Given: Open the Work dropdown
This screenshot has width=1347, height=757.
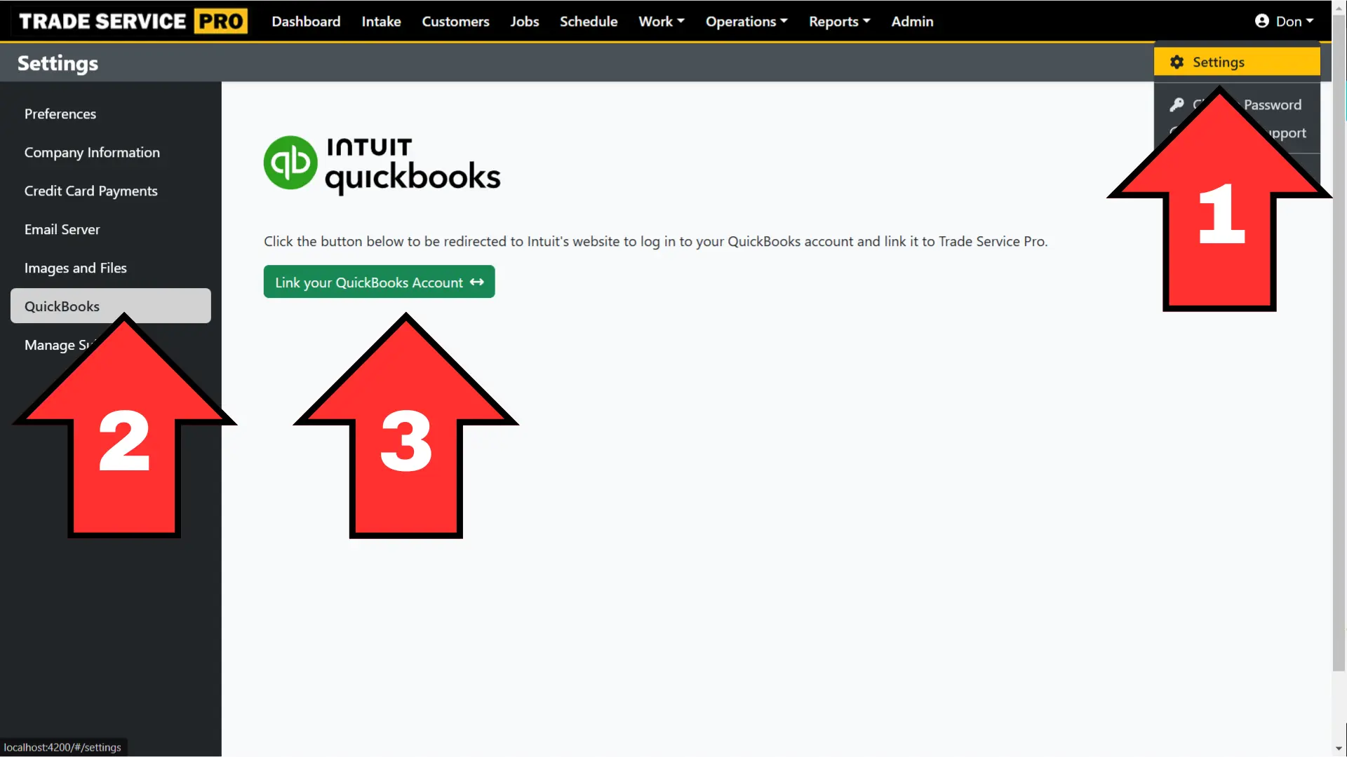Looking at the screenshot, I should click(660, 21).
